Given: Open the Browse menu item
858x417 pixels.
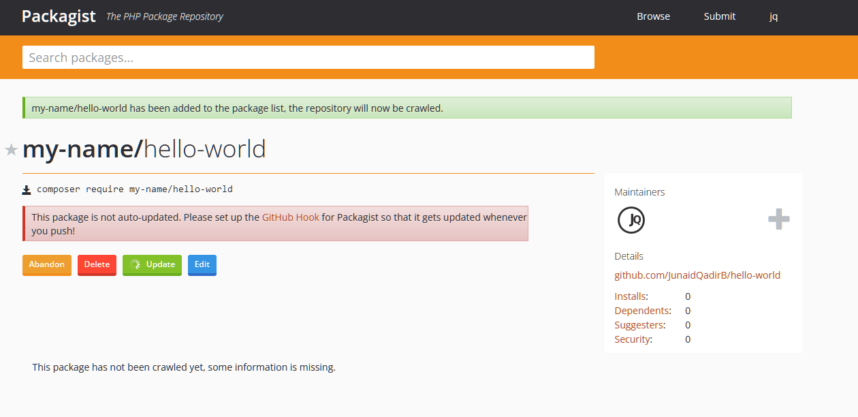Looking at the screenshot, I should [653, 16].
